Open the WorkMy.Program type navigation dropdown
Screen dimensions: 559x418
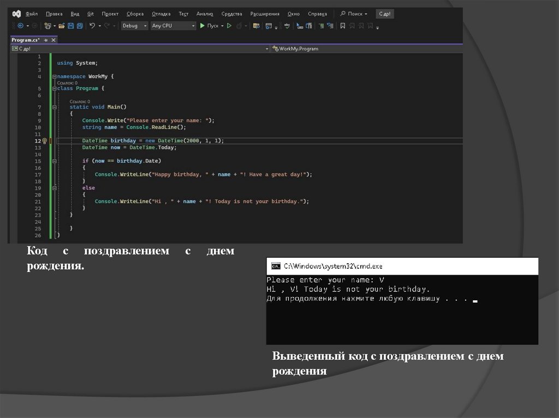coord(298,49)
